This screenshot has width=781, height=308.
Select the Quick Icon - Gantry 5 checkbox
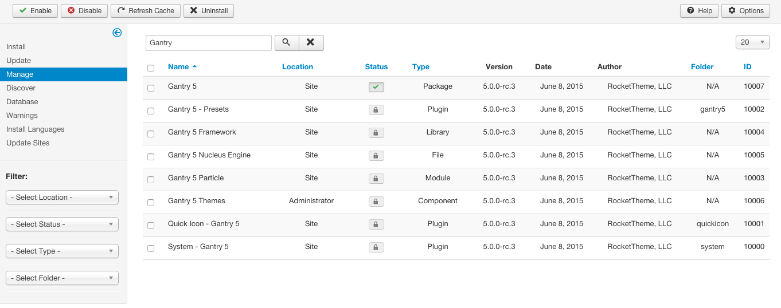151,226
